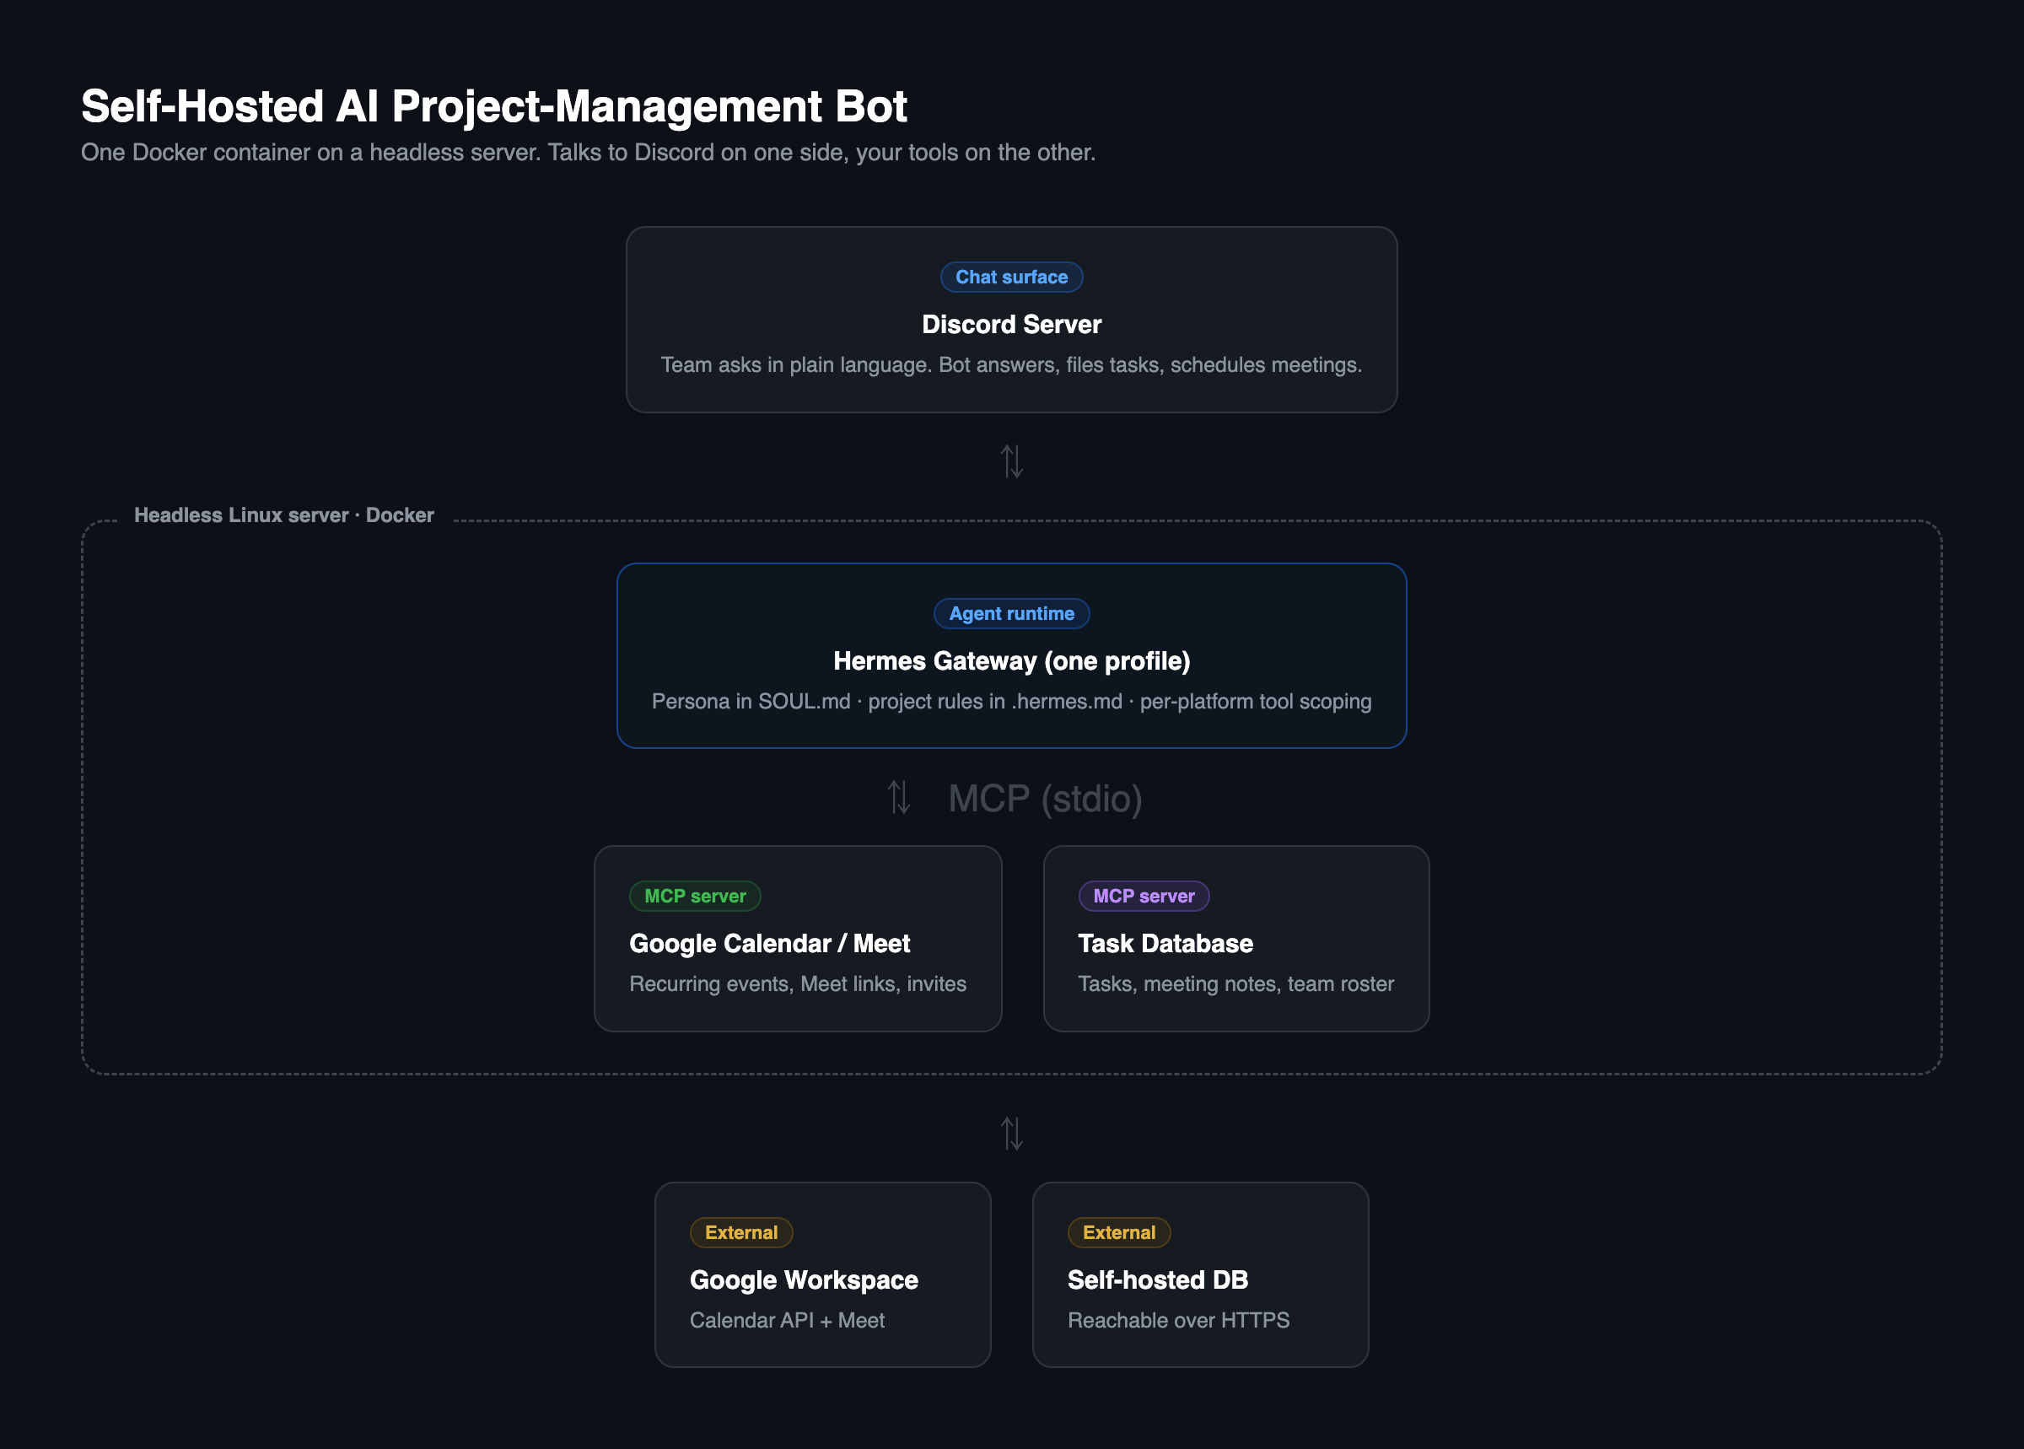2024x1449 pixels.
Task: Click the 'Reachable over HTTPS' text
Action: [1178, 1321]
